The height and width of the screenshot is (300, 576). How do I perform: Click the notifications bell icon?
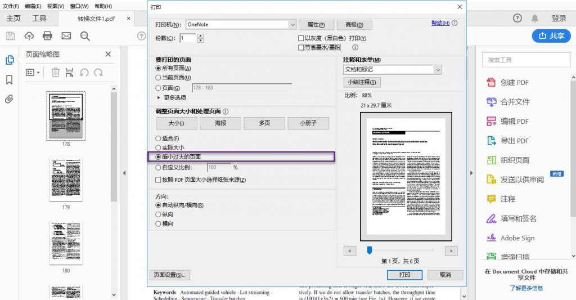[x=535, y=18]
